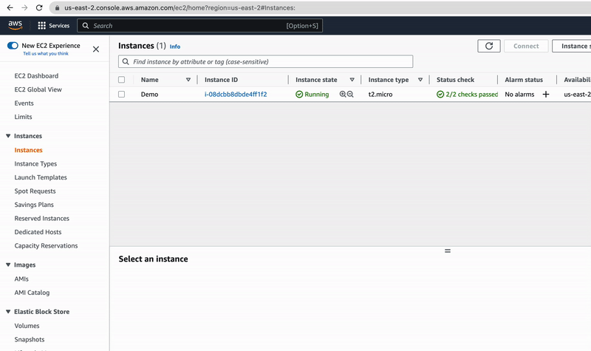This screenshot has width=591, height=351.
Task: Open instance i-08dcbb8dbde4ff1f2 link
Action: [x=236, y=95]
